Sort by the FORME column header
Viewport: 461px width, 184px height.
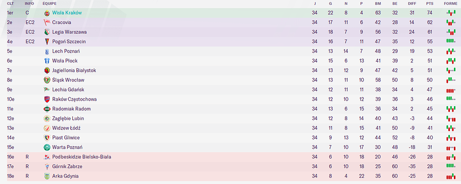pos(451,4)
